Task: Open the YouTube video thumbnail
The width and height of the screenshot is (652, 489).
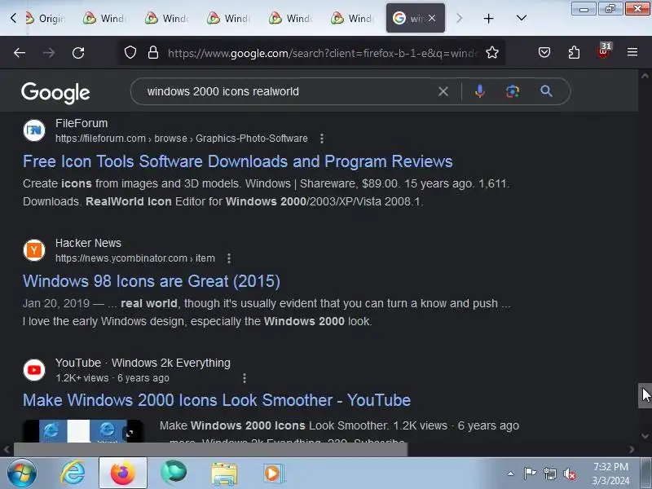Action: tap(83, 431)
